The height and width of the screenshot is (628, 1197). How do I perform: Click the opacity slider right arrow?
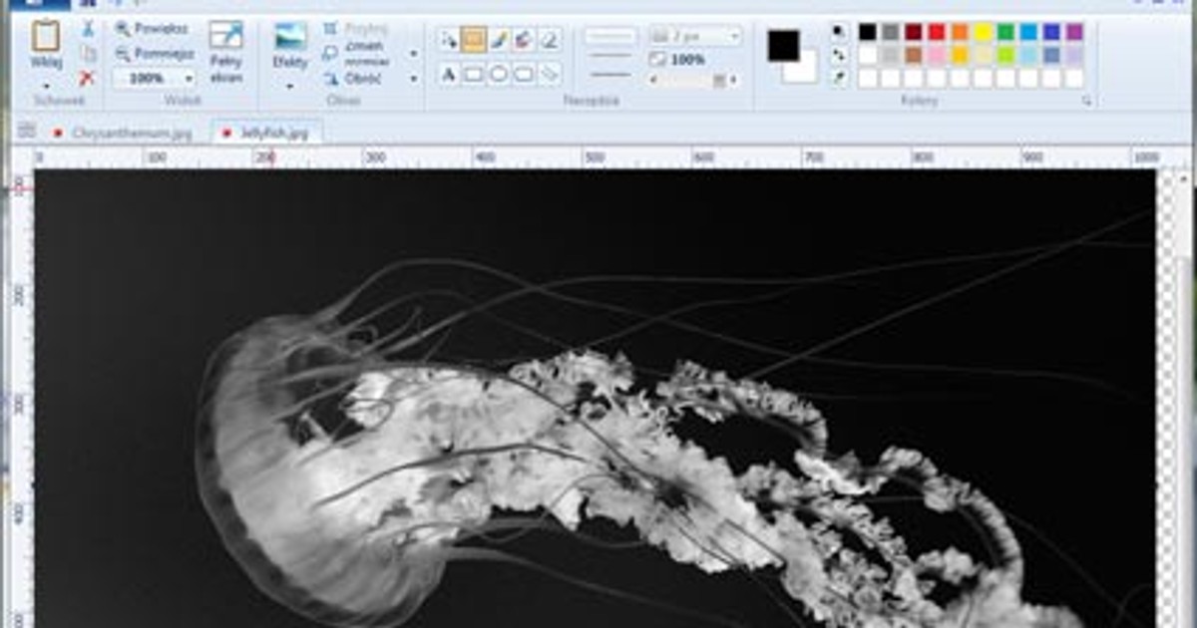pyautogui.click(x=734, y=80)
